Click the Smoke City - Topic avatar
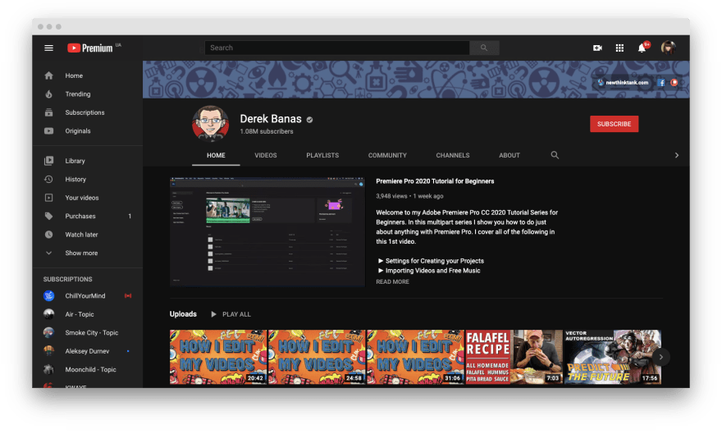Screen dimensions: 722x434 pos(48,333)
